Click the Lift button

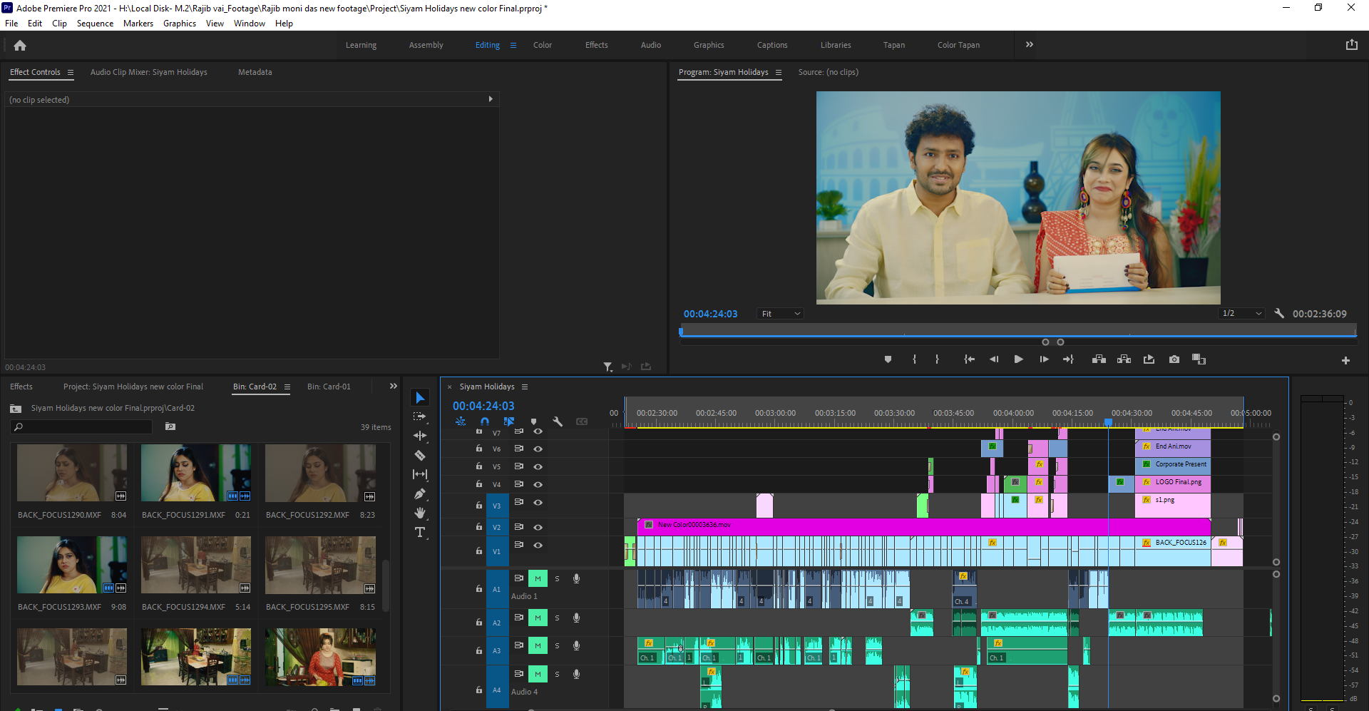coord(1099,359)
